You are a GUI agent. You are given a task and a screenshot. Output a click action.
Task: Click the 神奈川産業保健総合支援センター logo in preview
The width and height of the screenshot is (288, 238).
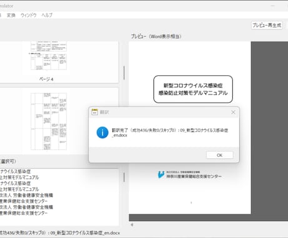(190, 175)
